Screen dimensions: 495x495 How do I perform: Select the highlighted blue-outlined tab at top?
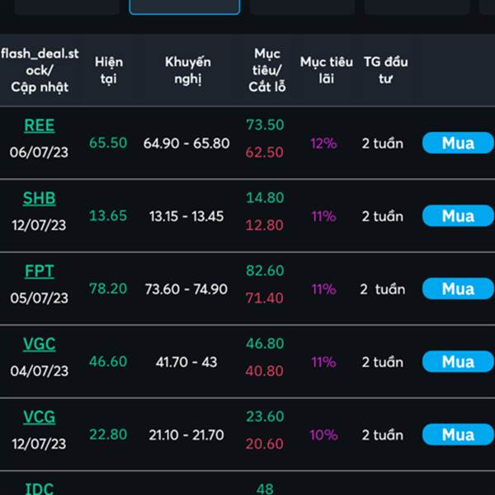(185, 7)
